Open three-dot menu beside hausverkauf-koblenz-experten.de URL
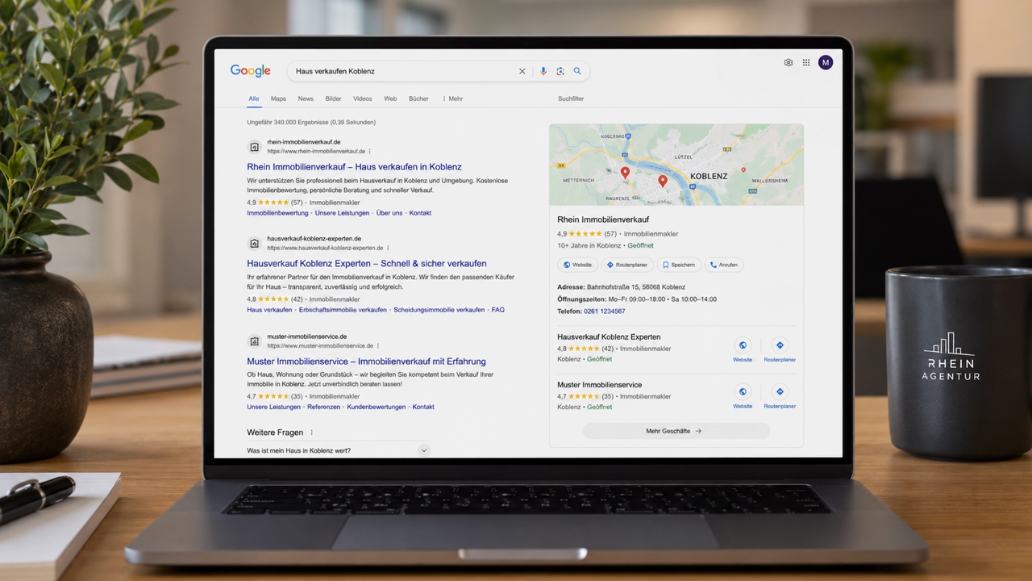Image resolution: width=1032 pixels, height=581 pixels. pyautogui.click(x=388, y=248)
